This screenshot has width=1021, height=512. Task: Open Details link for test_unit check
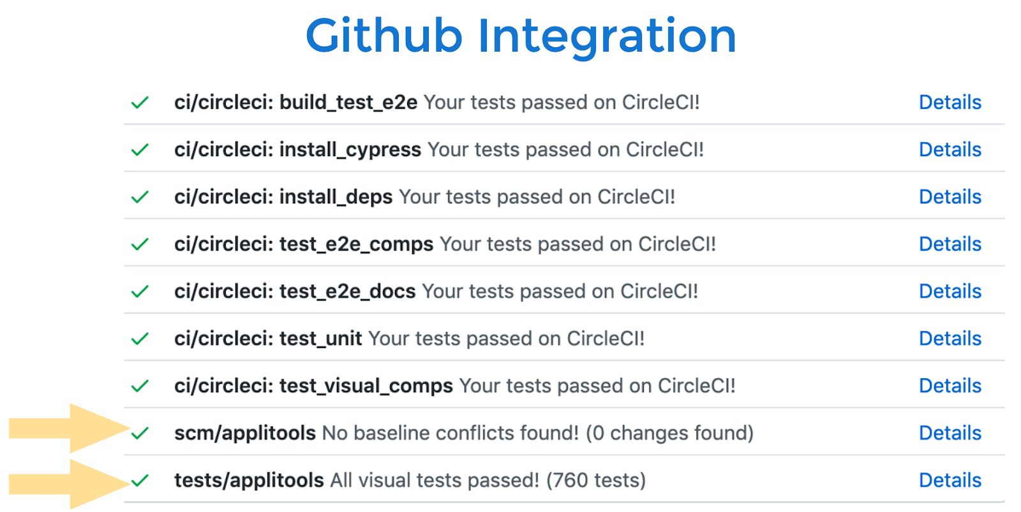coord(950,339)
